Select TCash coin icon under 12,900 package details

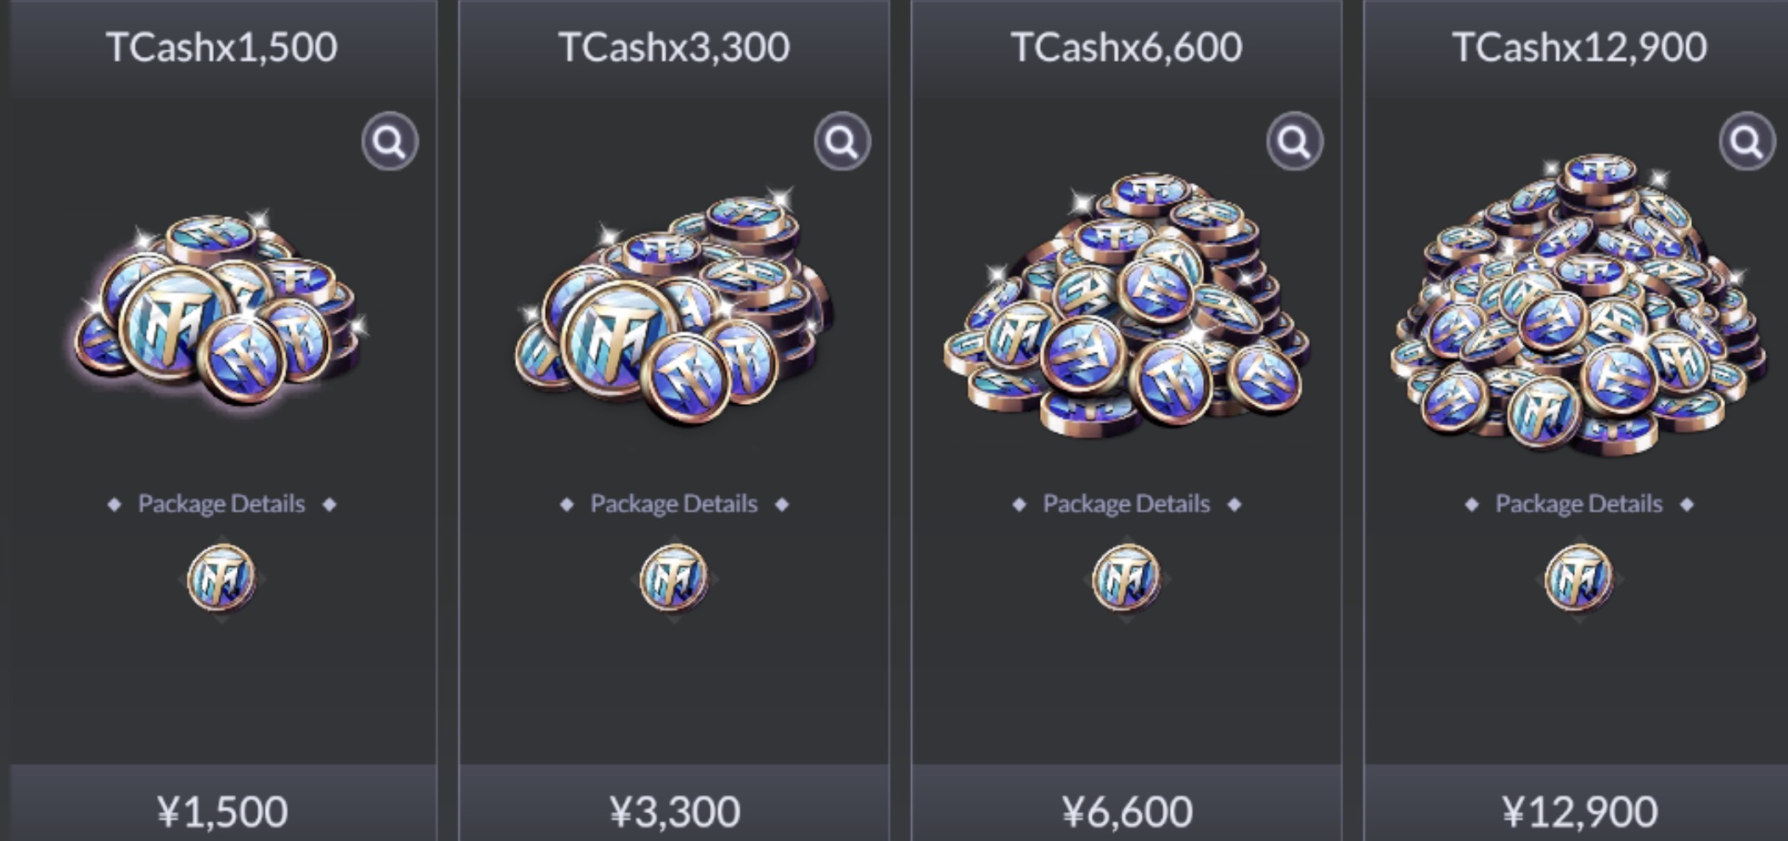[1579, 578]
